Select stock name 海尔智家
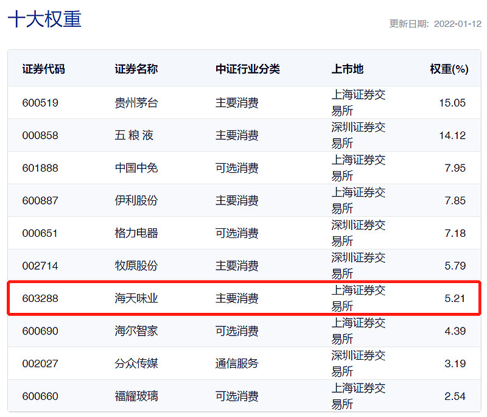Screen dimensions: 487x417 [136, 331]
